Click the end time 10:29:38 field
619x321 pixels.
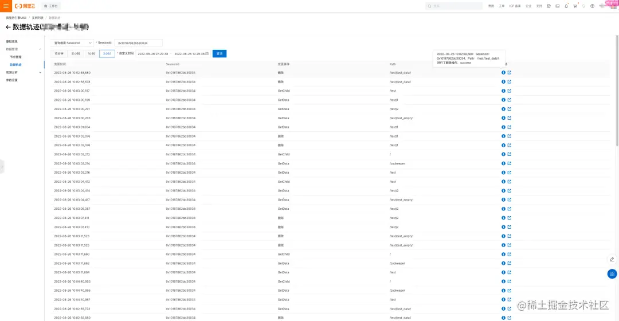[x=190, y=54]
